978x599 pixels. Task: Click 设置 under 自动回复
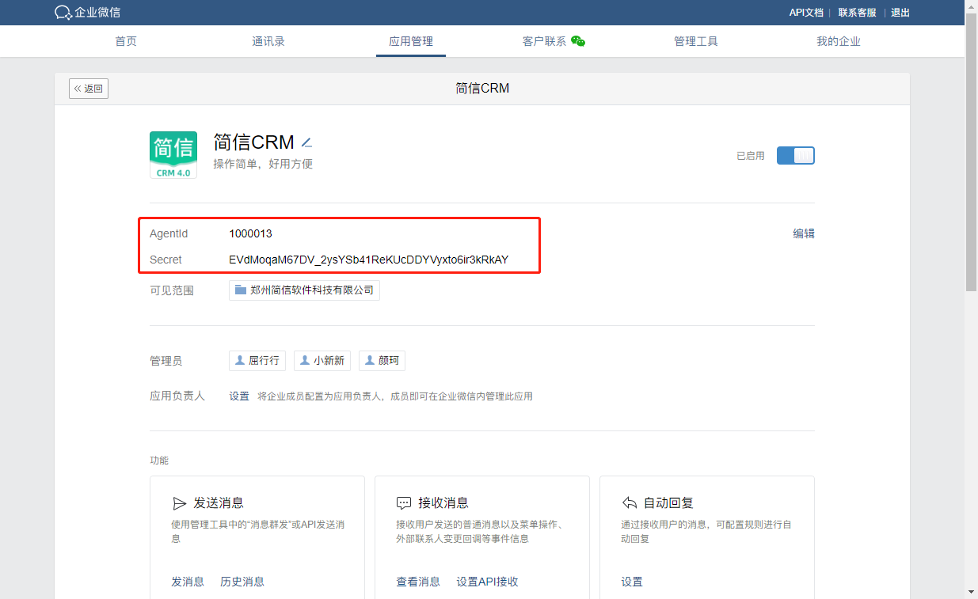(632, 582)
